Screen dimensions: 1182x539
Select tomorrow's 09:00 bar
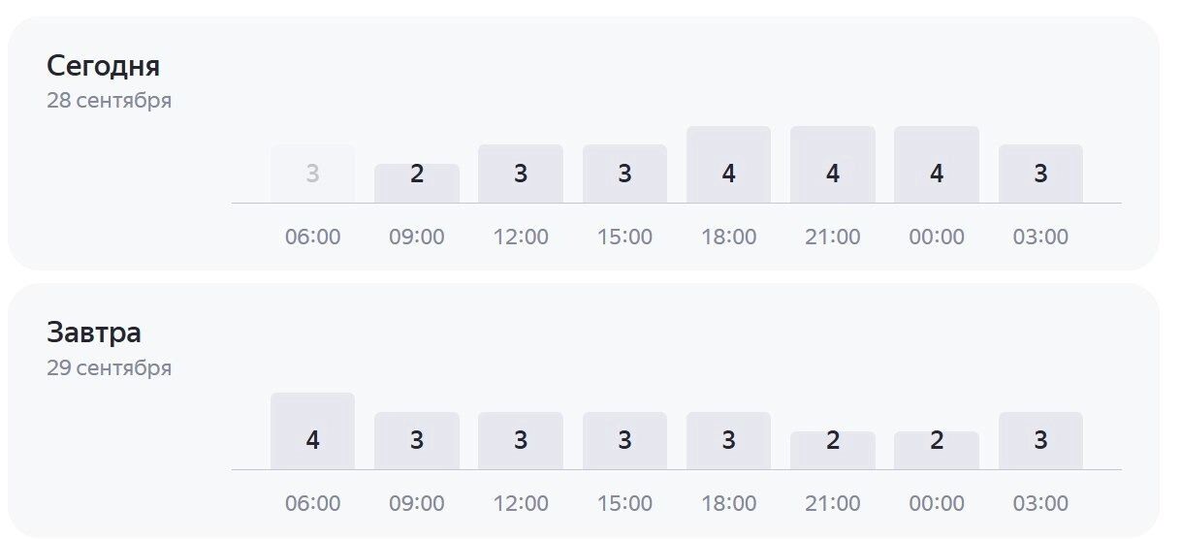(417, 440)
